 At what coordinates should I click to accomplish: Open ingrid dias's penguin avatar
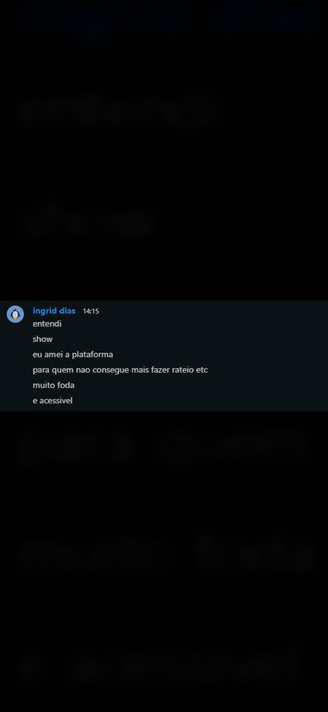pyautogui.click(x=15, y=314)
